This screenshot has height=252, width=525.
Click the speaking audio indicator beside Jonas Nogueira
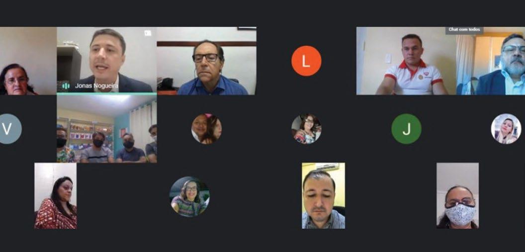[66, 86]
